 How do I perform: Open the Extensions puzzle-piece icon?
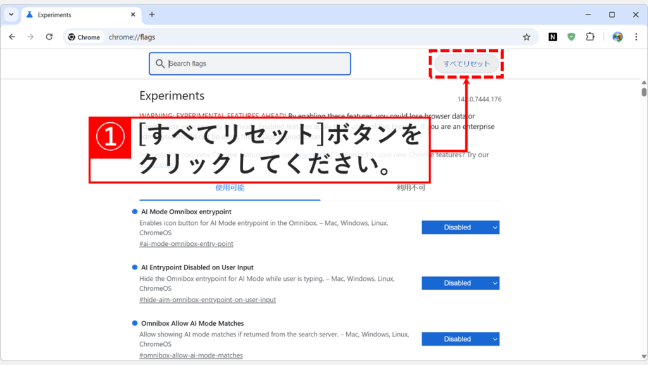(x=590, y=37)
